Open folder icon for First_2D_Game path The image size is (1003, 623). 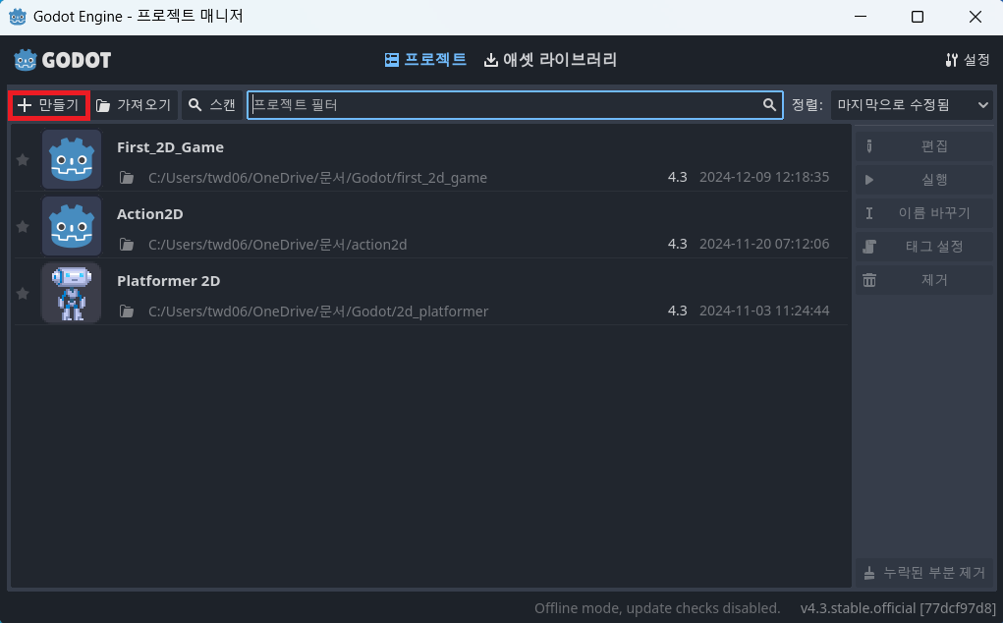coord(127,178)
